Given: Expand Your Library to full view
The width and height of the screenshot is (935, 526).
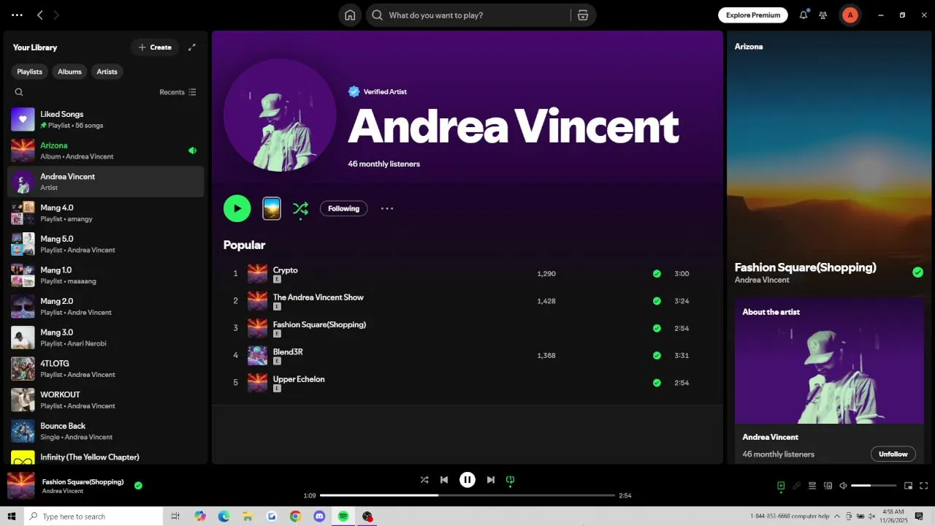Looking at the screenshot, I should tap(192, 47).
